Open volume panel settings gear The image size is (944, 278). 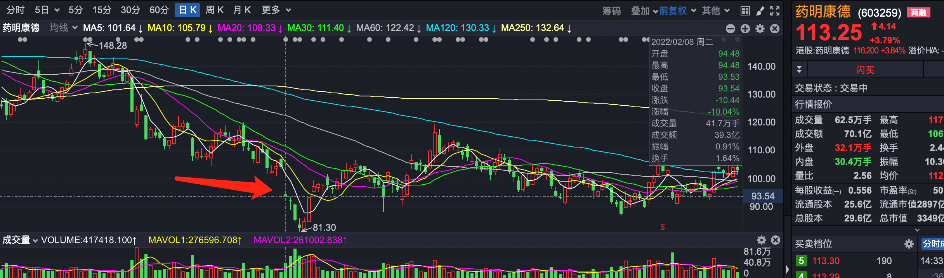pyautogui.click(x=762, y=240)
